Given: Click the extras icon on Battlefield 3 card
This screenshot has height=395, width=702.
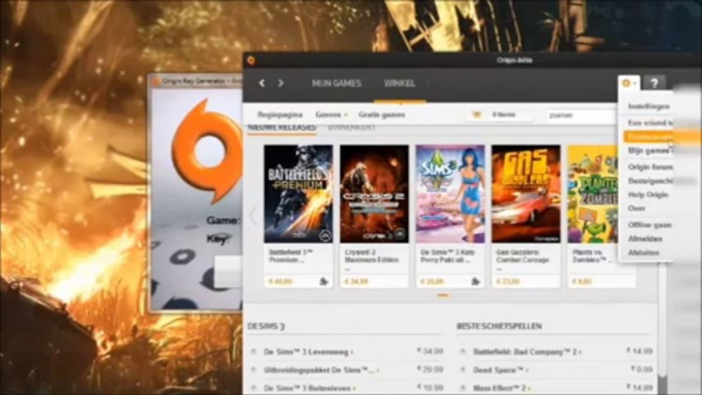Looking at the screenshot, I should 324,281.
